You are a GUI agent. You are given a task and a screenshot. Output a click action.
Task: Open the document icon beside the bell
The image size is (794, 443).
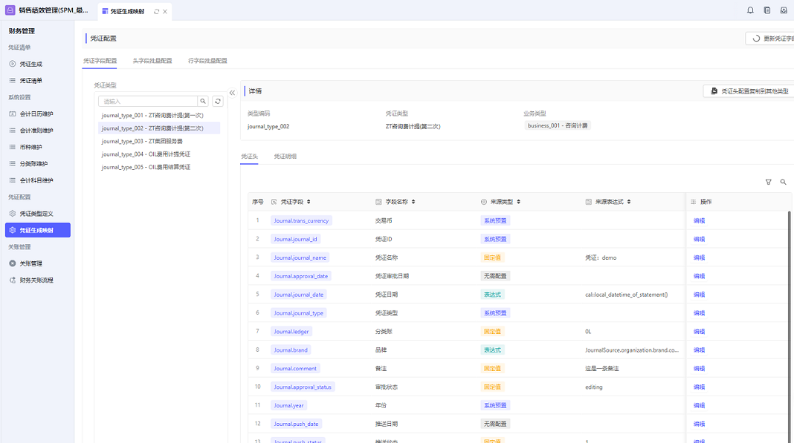(766, 10)
